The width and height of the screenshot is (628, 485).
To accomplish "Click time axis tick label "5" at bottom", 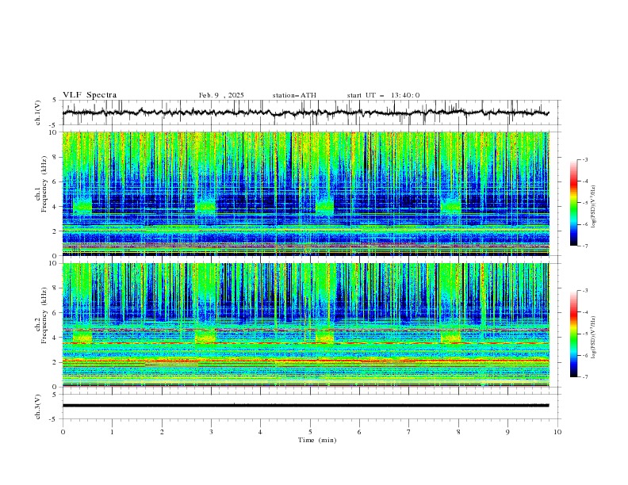I will (310, 432).
